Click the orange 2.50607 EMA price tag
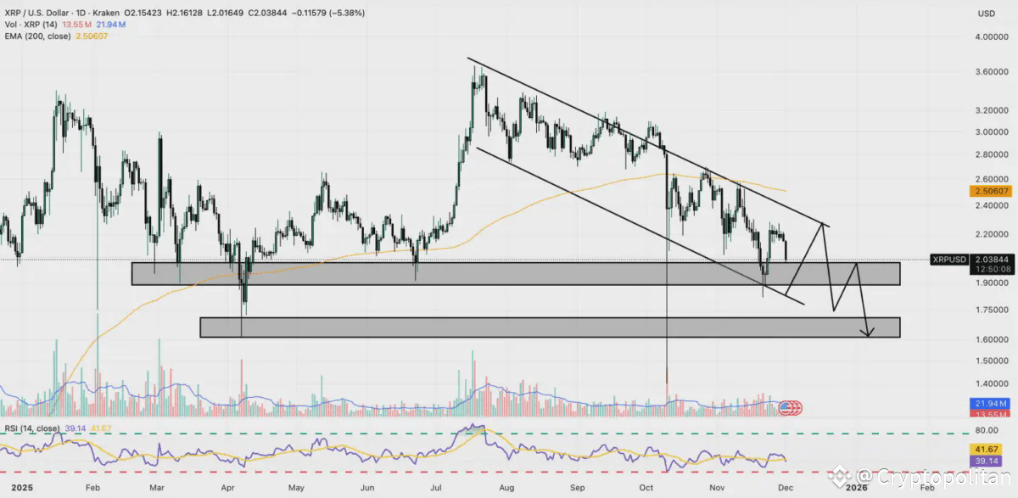This screenshot has width=1018, height=498. coord(990,193)
